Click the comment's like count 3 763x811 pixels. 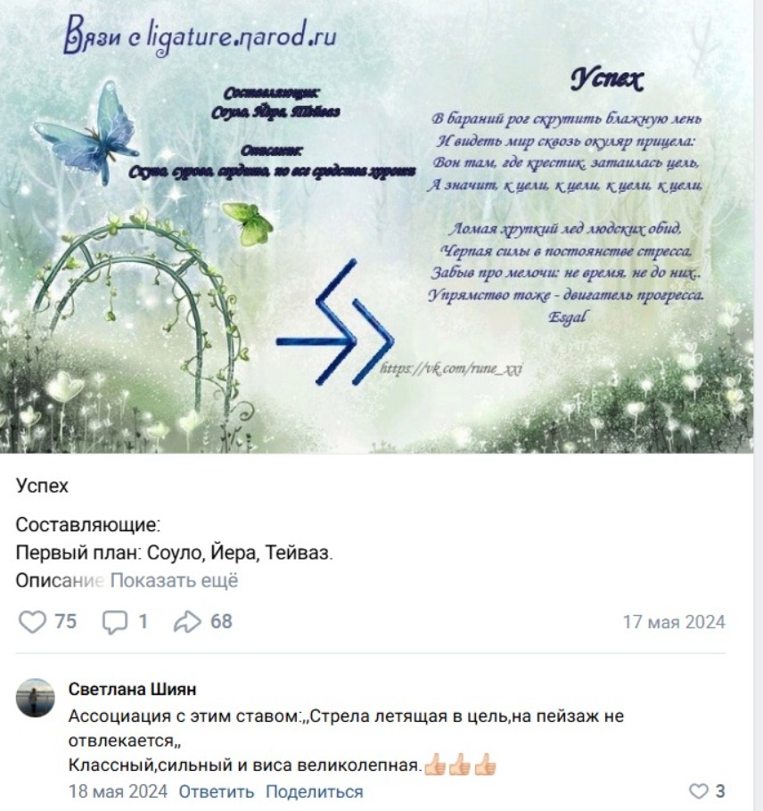point(720,791)
